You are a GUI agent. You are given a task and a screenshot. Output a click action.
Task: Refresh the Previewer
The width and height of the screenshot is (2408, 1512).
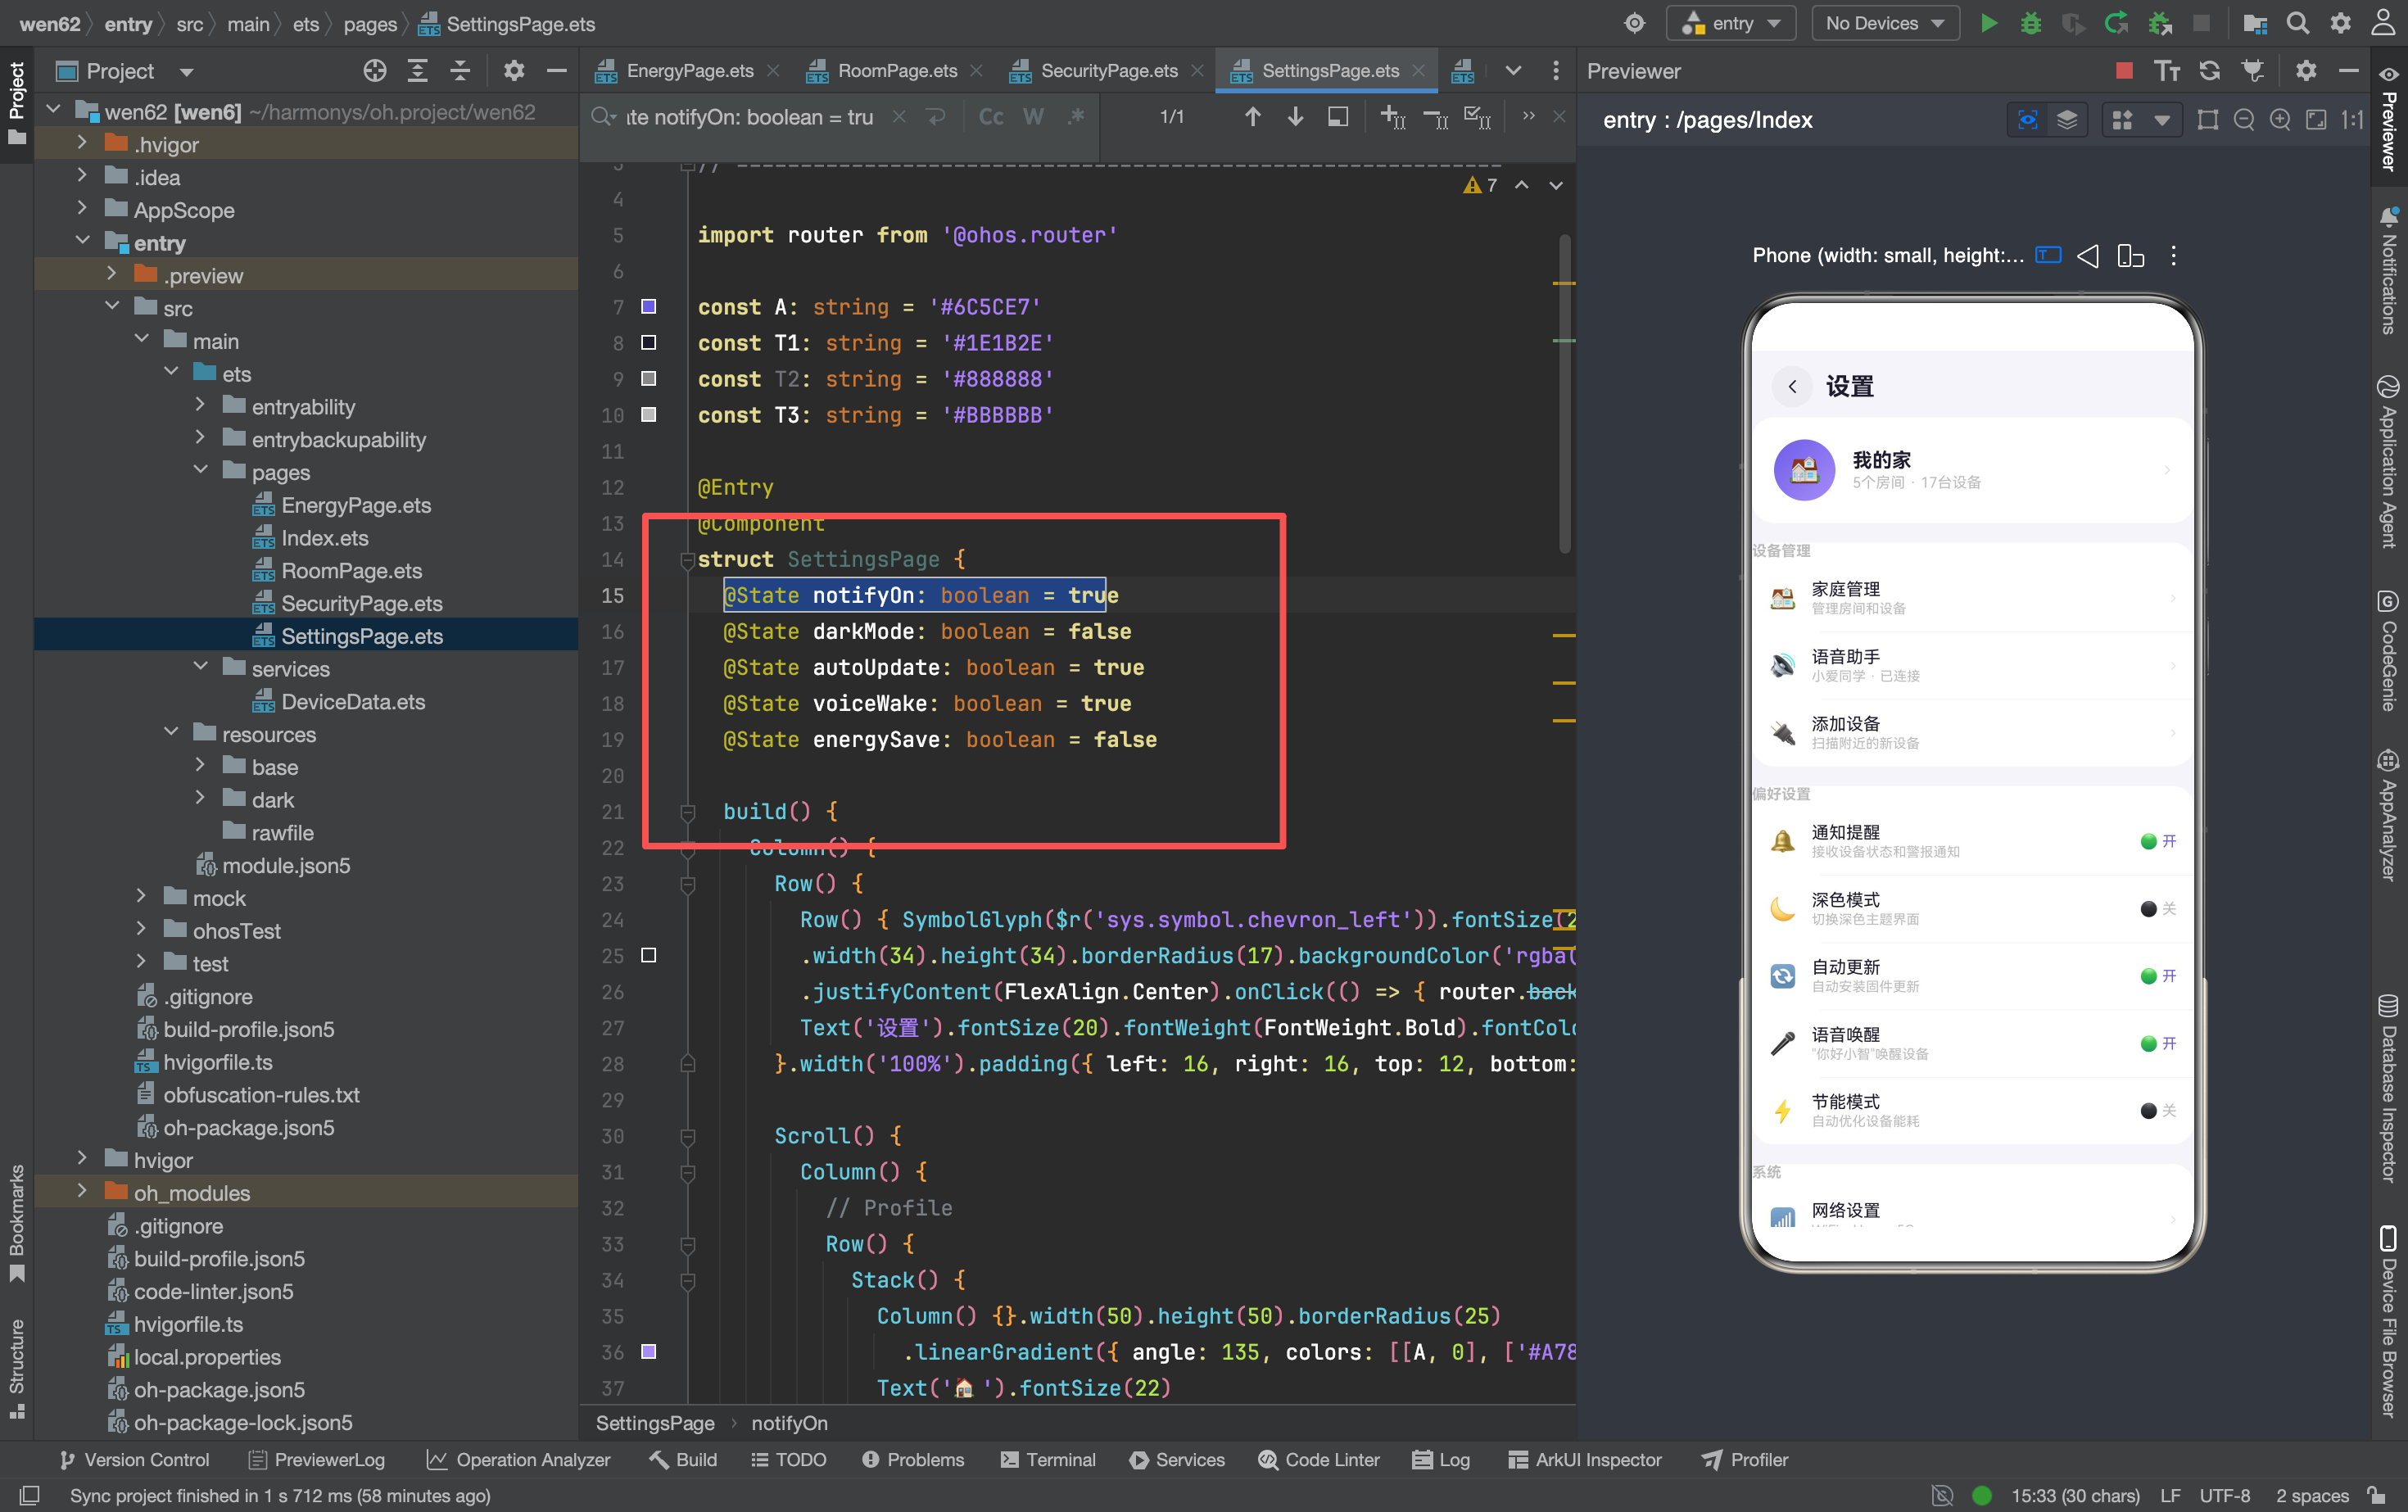pos(2209,70)
